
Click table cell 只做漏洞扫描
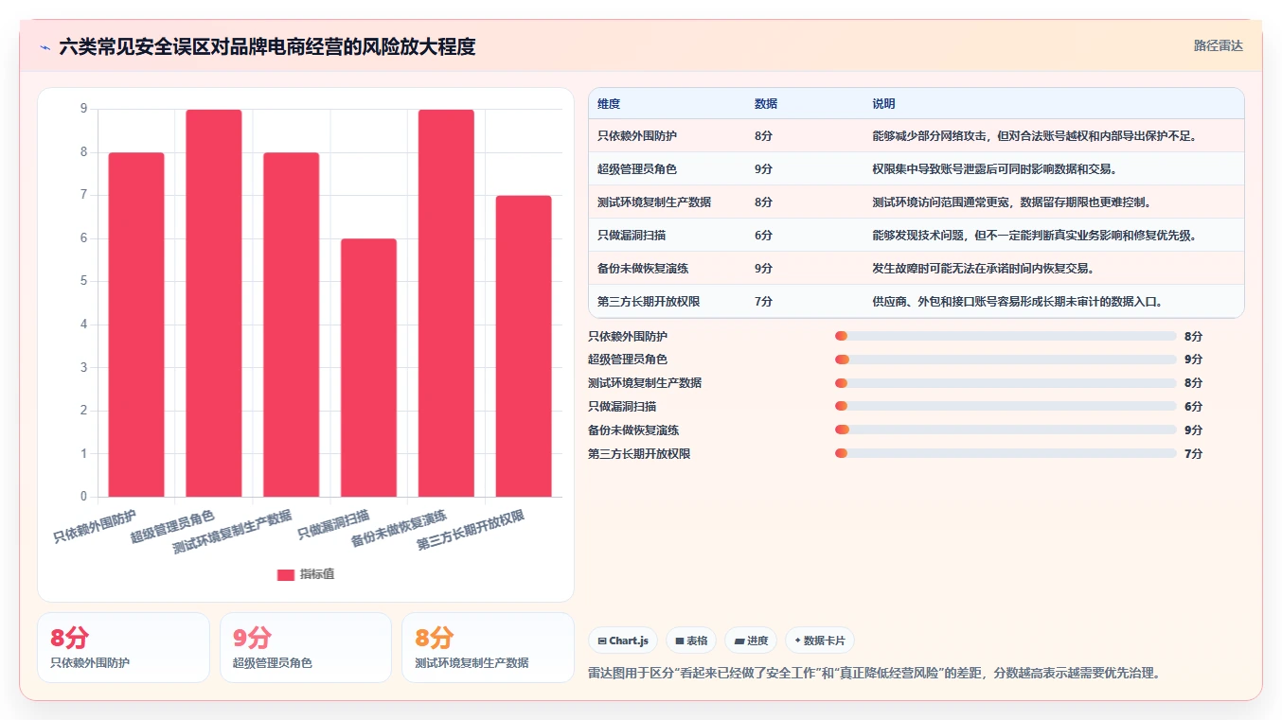632,236
